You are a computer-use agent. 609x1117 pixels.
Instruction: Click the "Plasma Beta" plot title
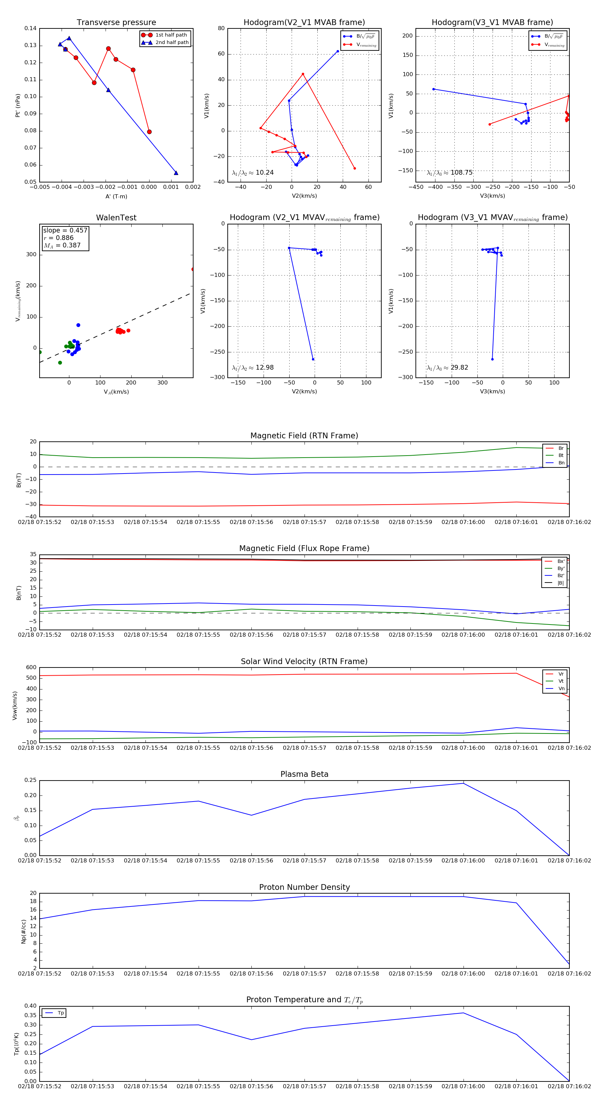click(x=304, y=774)
